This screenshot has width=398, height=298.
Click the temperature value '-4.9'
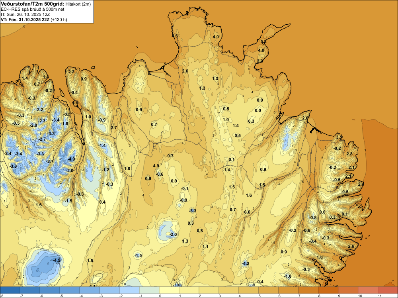(x=71, y=159)
